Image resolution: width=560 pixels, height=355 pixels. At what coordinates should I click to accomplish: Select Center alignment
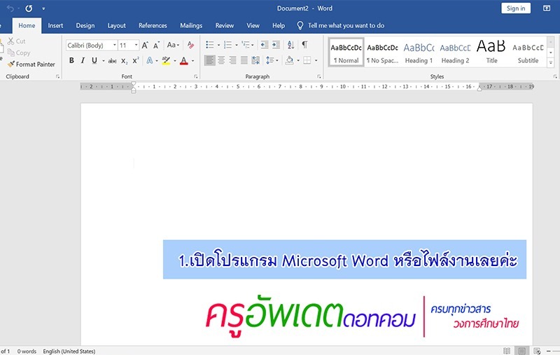[221, 60]
